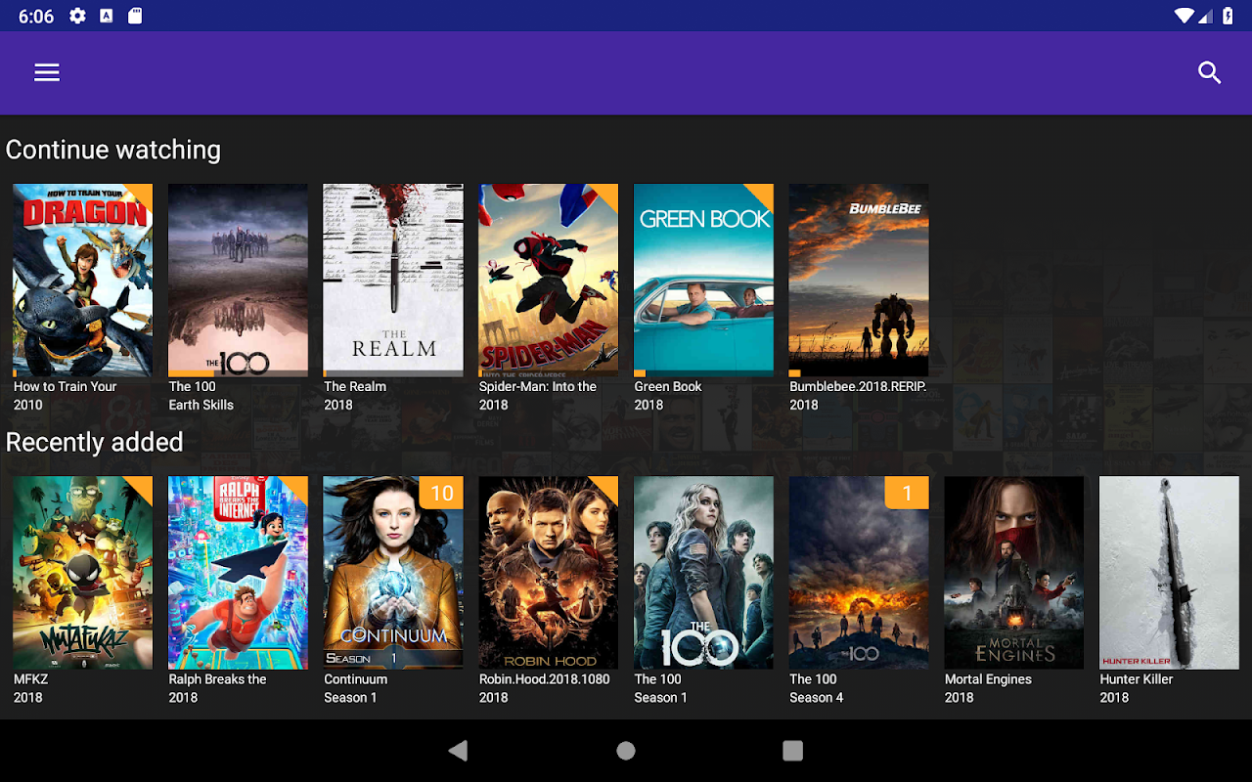The width and height of the screenshot is (1252, 782).
Task: Open the Green Book poster
Action: [704, 281]
